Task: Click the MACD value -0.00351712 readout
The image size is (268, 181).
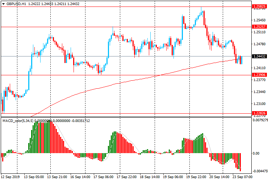Action: point(80,121)
